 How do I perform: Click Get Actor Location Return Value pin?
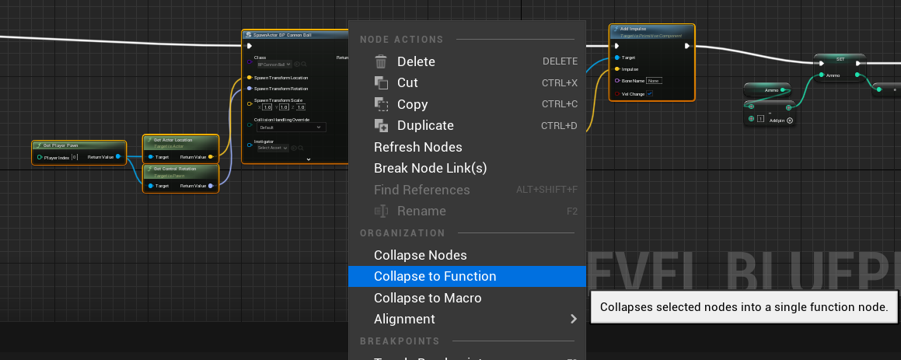pos(211,156)
